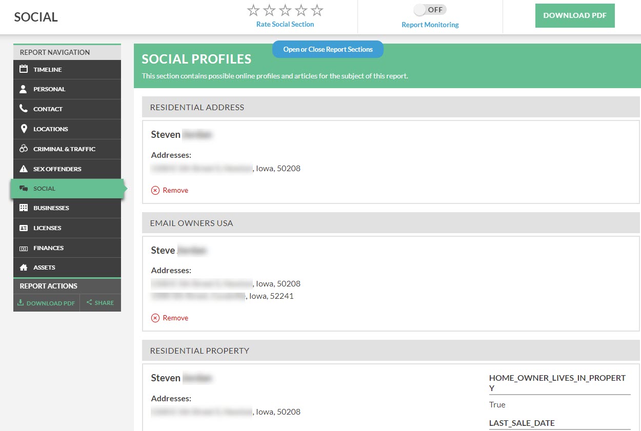This screenshot has height=431, width=641.
Task: Click the Personal person icon
Action: [23, 89]
